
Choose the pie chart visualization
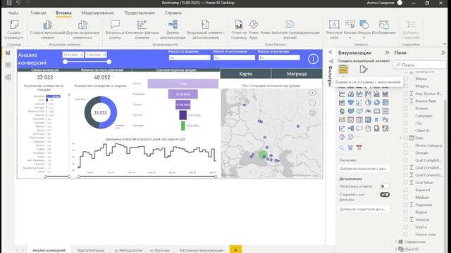368,103
